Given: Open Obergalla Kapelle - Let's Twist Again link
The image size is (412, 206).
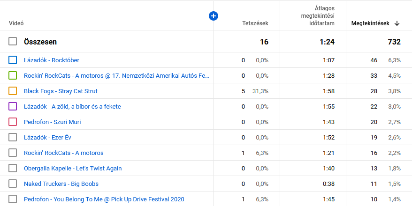Looking at the screenshot, I should [73, 168].
